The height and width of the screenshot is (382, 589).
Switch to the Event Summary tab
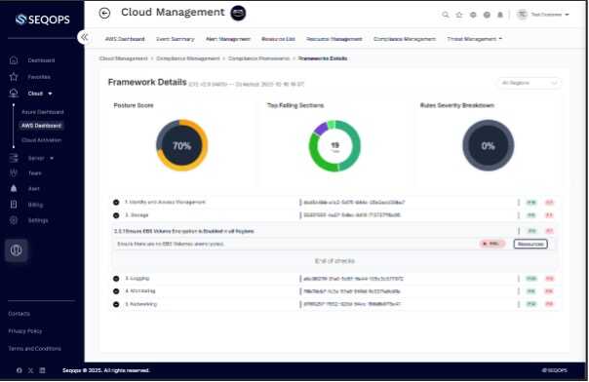(176, 39)
